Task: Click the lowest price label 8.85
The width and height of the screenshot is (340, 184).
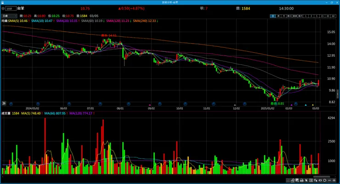Action: click(x=278, y=104)
